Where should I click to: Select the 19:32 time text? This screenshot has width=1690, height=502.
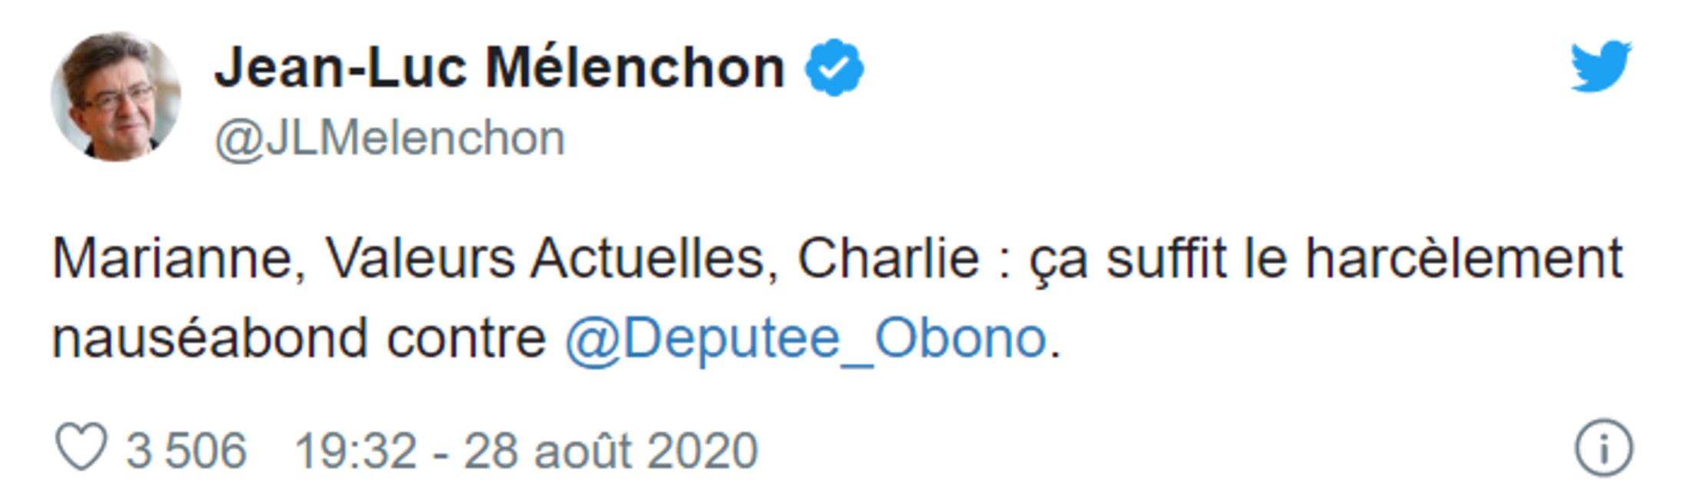[x=356, y=451]
